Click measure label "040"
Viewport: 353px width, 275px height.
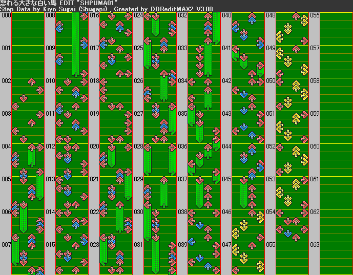click(x=226, y=15)
